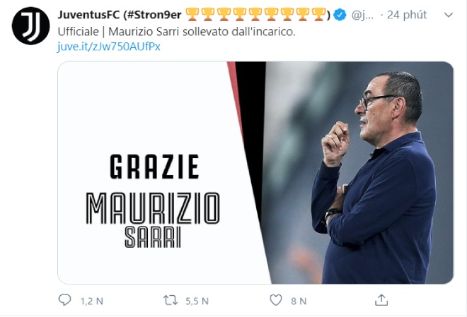Click the reply speech bubble icon
Viewport: 467px width, 317px height.
click(x=65, y=301)
